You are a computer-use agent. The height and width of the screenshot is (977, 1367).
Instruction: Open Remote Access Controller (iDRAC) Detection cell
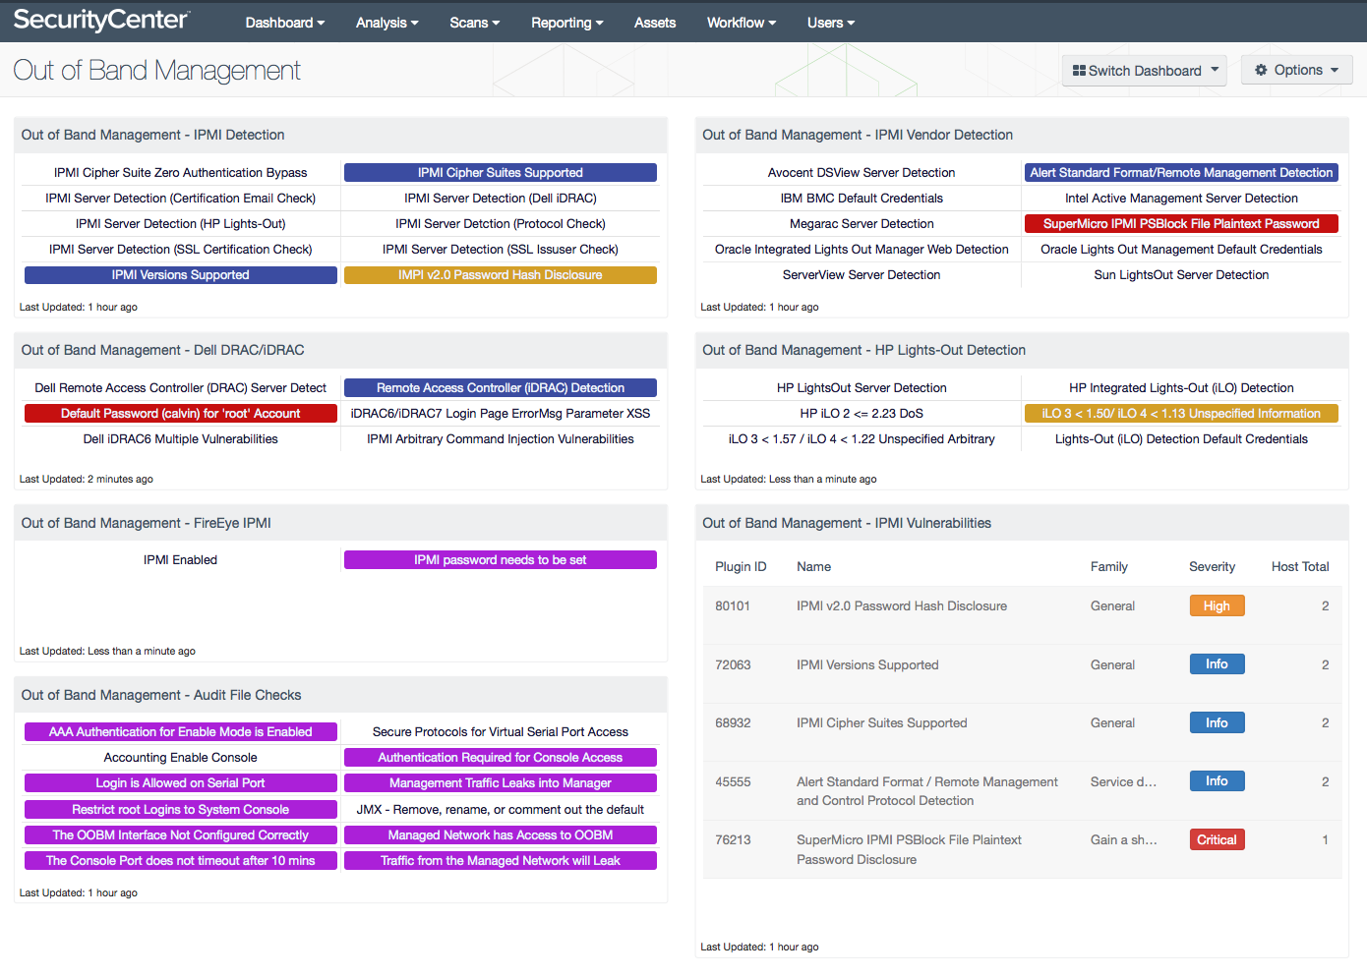pos(501,388)
